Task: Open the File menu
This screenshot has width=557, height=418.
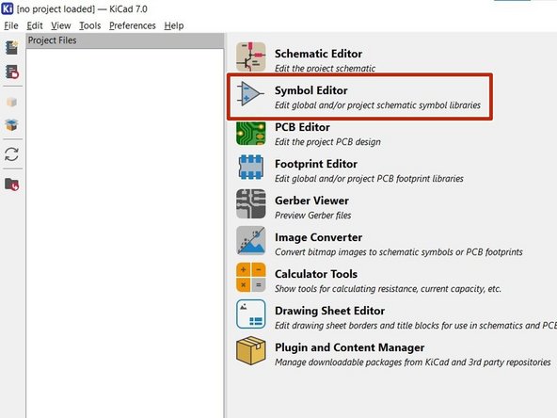Action: click(x=11, y=25)
